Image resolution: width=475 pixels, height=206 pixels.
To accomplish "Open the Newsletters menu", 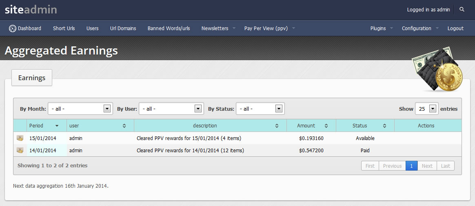I will (218, 28).
